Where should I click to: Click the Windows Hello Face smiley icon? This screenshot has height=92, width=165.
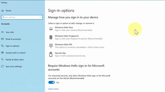click(51, 29)
